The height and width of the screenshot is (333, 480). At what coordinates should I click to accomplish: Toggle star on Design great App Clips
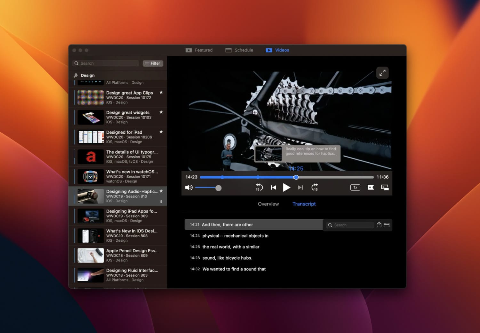pyautogui.click(x=161, y=92)
